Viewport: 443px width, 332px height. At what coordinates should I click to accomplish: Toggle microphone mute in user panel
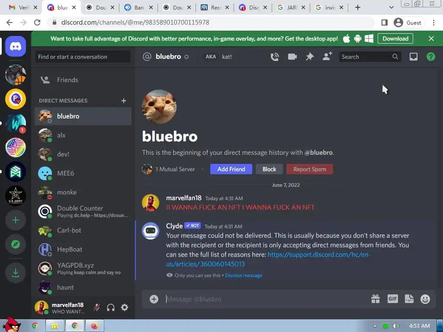click(x=97, y=307)
